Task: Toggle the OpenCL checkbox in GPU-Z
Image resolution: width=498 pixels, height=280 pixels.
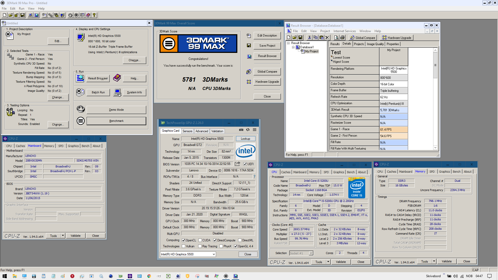Action: [184, 240]
